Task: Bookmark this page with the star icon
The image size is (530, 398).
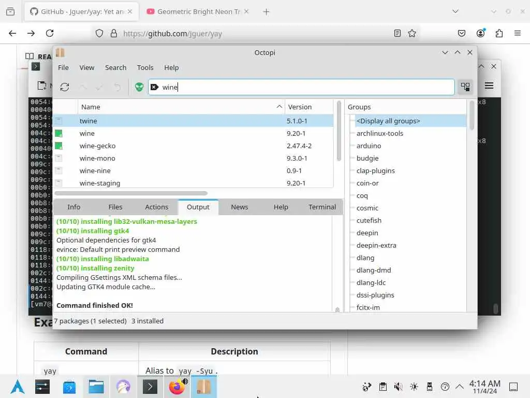Action: [x=411, y=33]
